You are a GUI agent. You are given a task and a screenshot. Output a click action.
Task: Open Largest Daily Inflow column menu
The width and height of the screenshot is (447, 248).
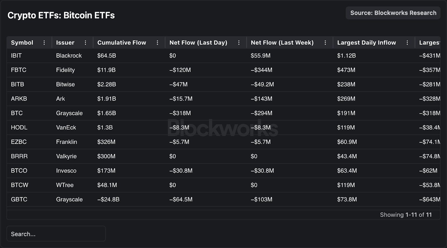[407, 43]
